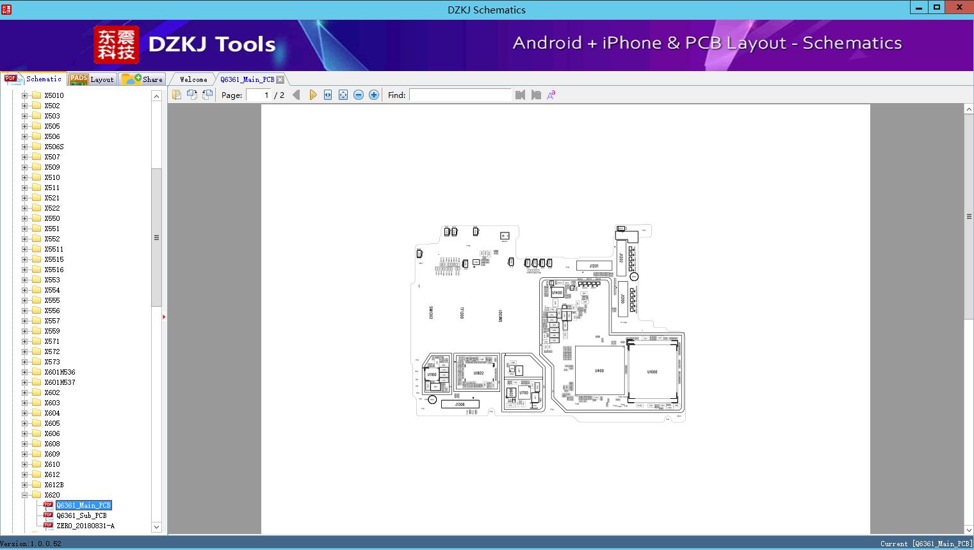
Task: Toggle the match case search icon
Action: (551, 95)
